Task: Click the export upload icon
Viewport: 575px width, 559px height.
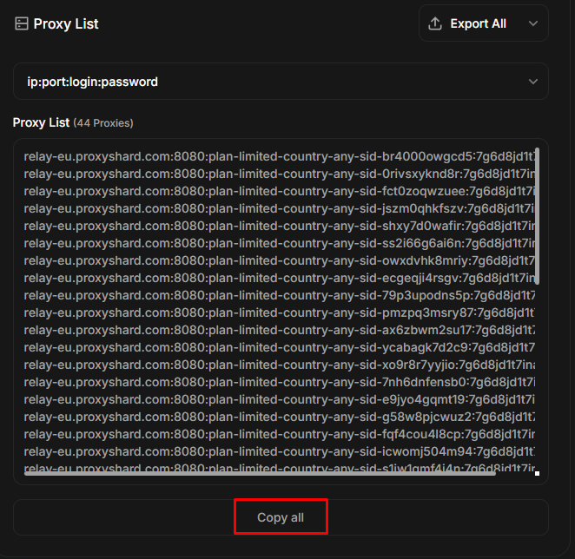Action: (436, 23)
